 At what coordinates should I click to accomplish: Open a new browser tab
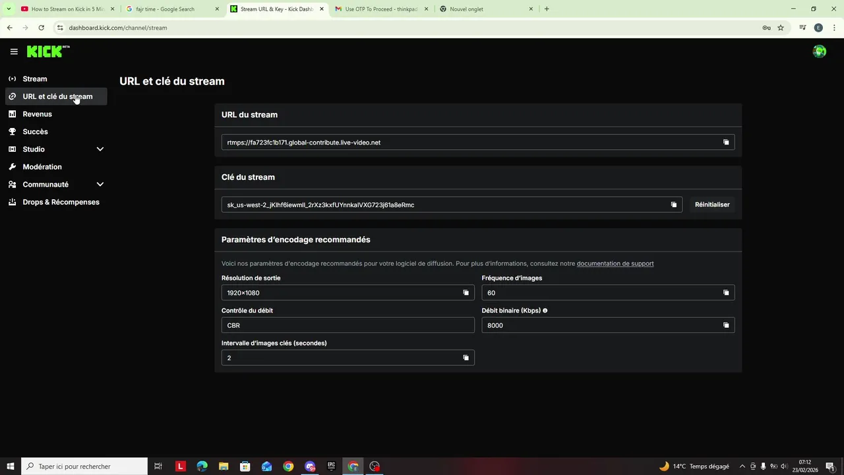547,9
